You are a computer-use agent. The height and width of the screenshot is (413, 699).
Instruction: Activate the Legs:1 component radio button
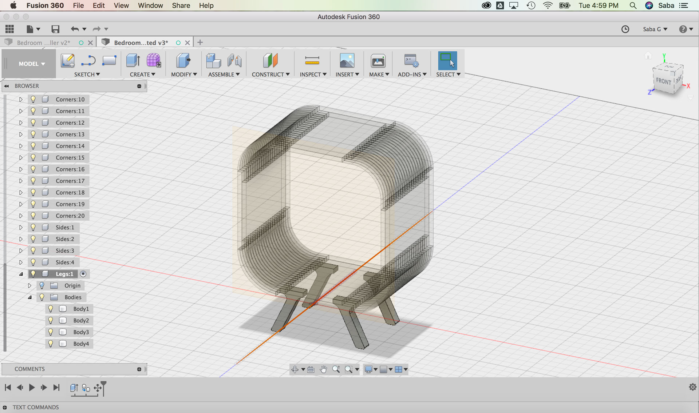[83, 274]
